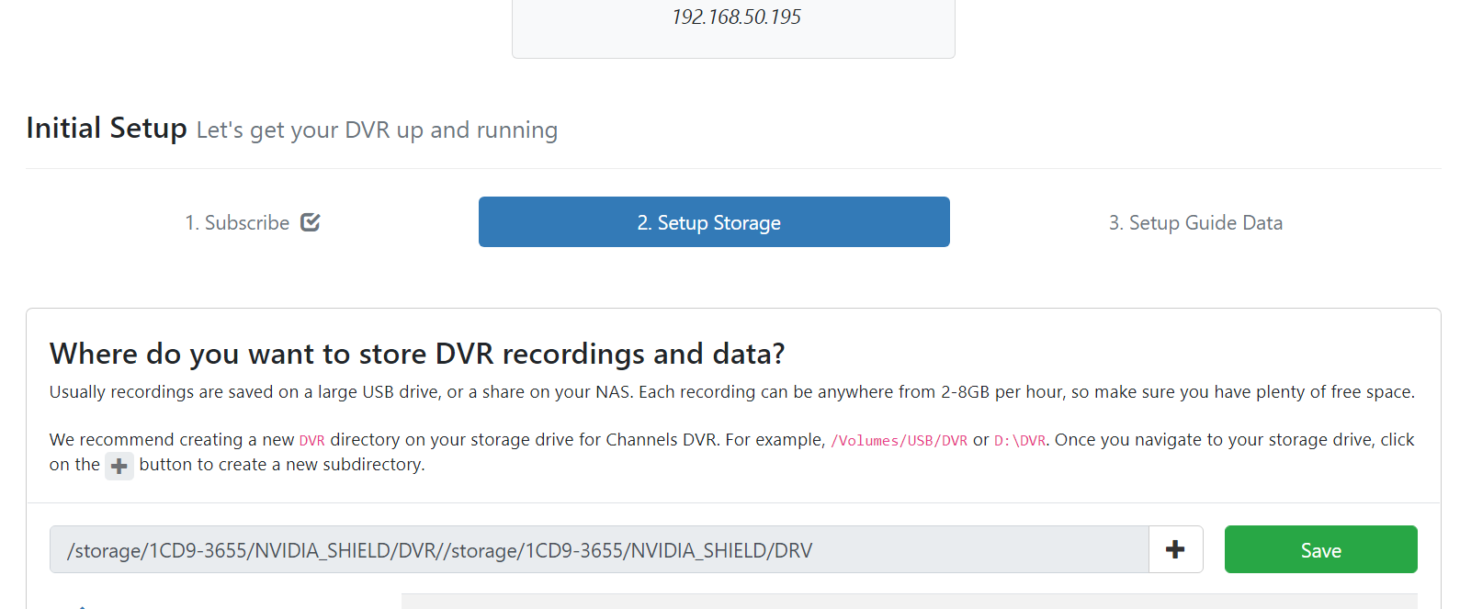Click the checkmark icon beside Subscribe
This screenshot has height=609, width=1471.
click(311, 222)
